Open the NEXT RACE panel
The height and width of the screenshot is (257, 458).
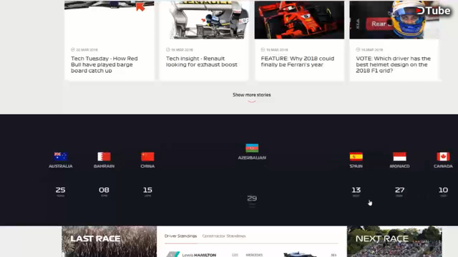(x=394, y=241)
